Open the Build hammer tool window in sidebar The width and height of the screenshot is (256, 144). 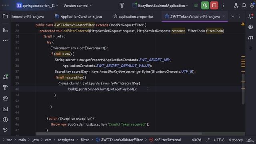tap(5, 88)
